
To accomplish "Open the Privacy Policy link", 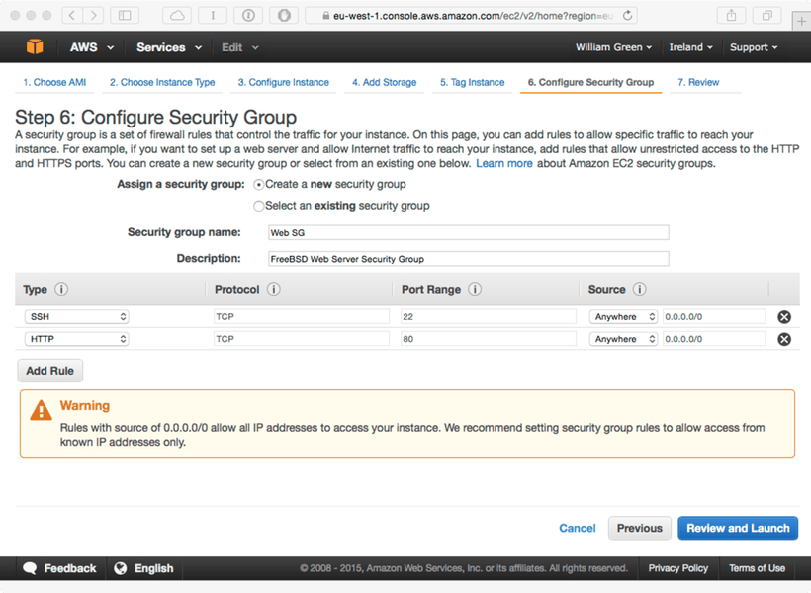I will (x=678, y=568).
